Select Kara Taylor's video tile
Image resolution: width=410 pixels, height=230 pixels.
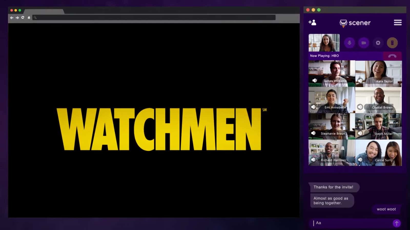[378, 74]
